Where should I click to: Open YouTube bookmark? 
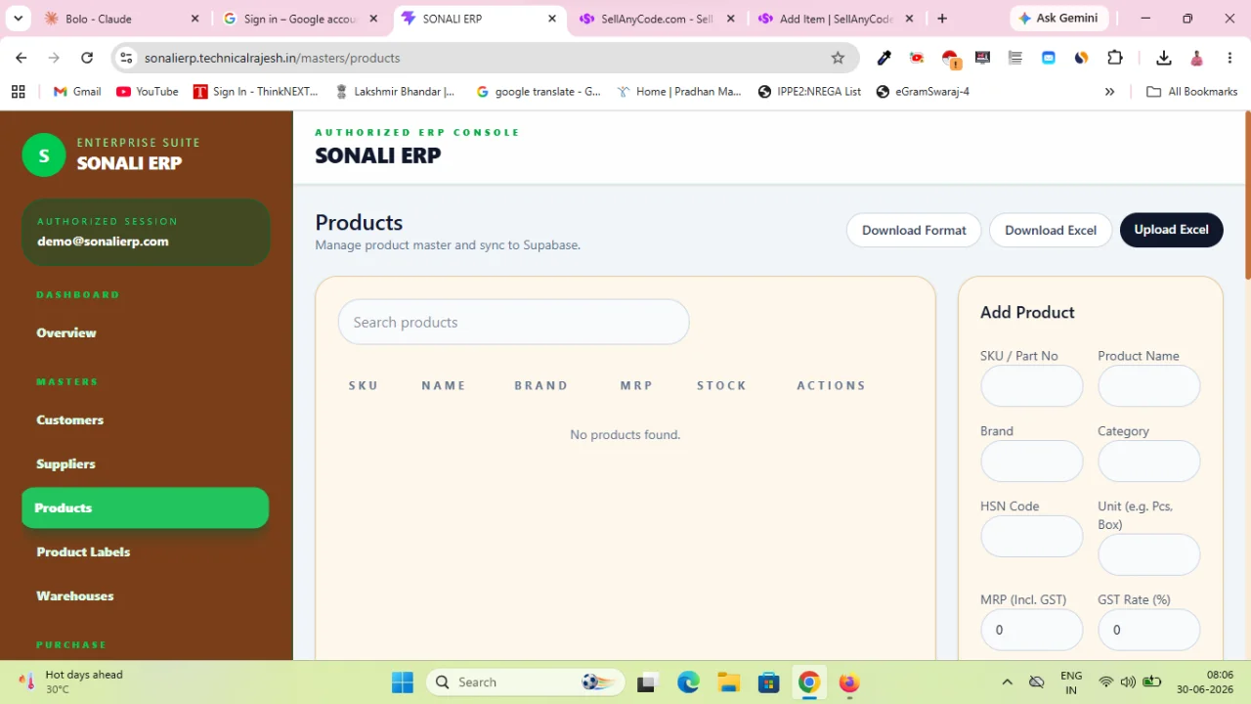tap(148, 92)
